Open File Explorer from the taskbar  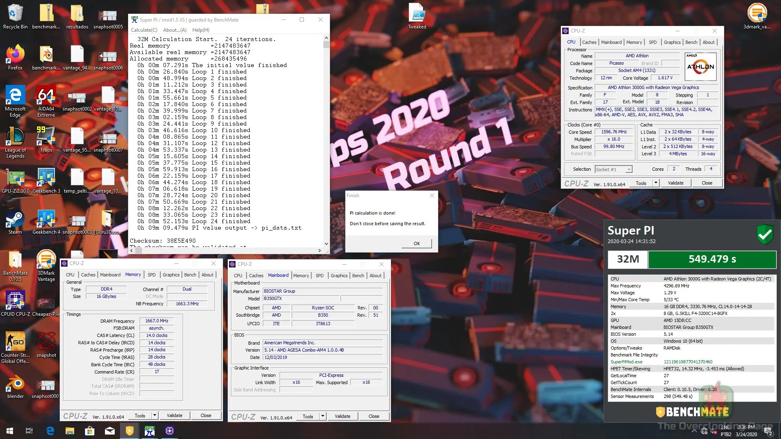(x=70, y=431)
